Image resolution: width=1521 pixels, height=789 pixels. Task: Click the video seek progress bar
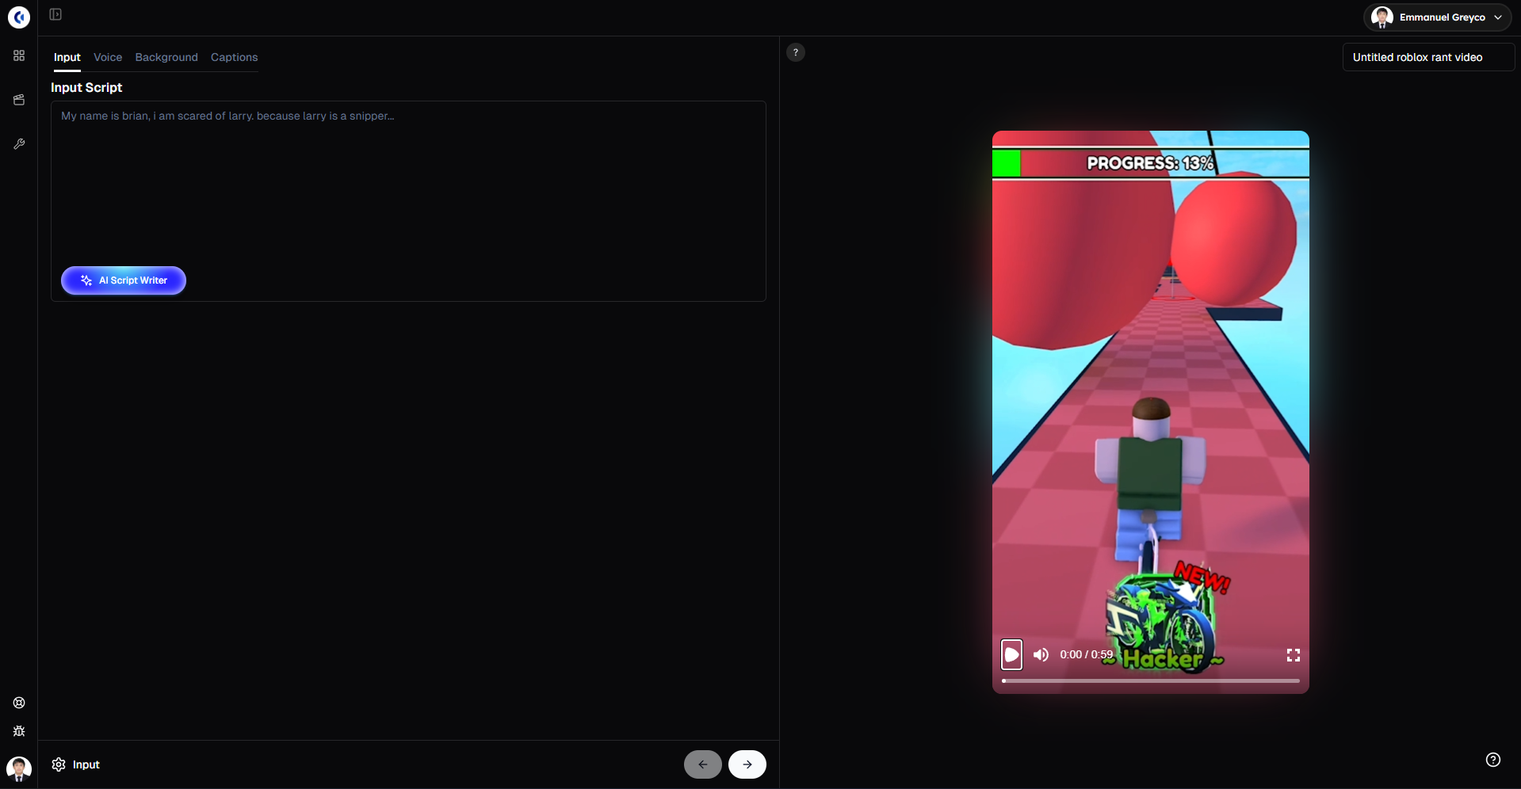(1151, 680)
